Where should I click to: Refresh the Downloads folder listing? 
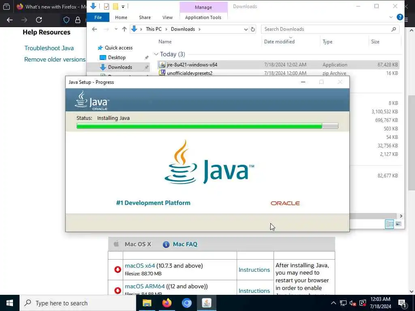pyautogui.click(x=253, y=29)
